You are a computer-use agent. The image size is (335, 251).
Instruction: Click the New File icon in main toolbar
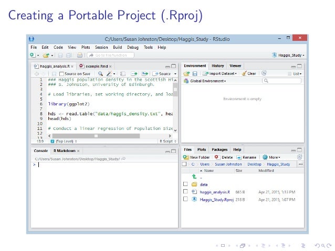coord(33,55)
